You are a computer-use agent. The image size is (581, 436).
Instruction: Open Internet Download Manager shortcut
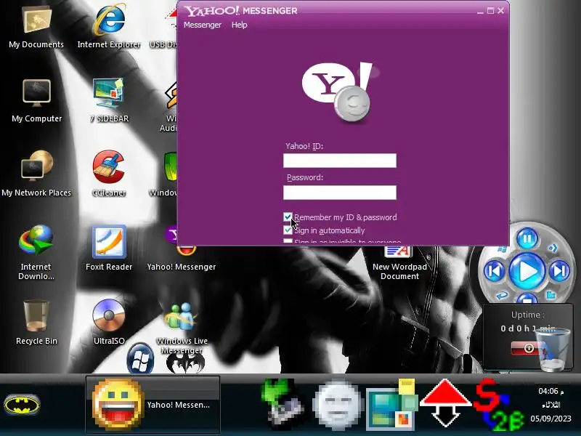(36, 252)
